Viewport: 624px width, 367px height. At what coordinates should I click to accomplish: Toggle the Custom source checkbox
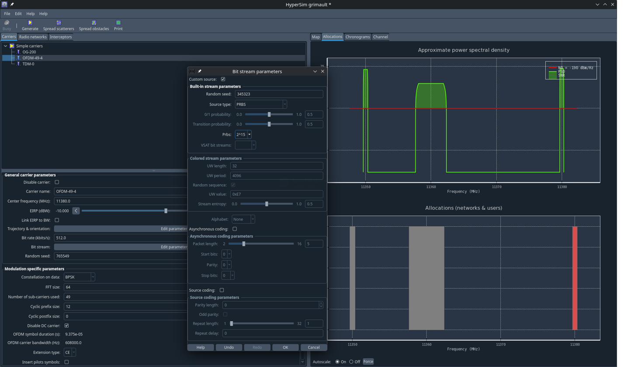[x=223, y=79]
